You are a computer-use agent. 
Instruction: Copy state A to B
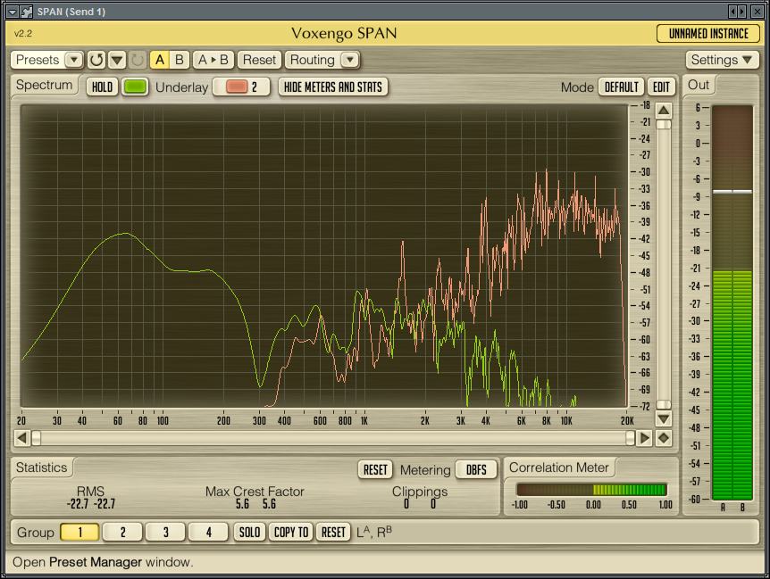coord(213,60)
